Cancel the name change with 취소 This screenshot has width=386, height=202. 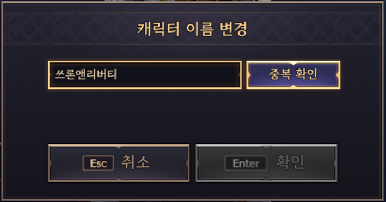pos(119,163)
